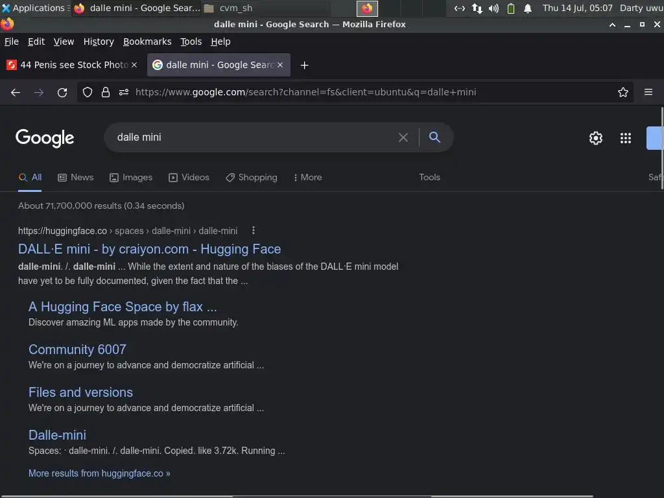
Task: Bookmark this page with the star
Action: tap(623, 92)
